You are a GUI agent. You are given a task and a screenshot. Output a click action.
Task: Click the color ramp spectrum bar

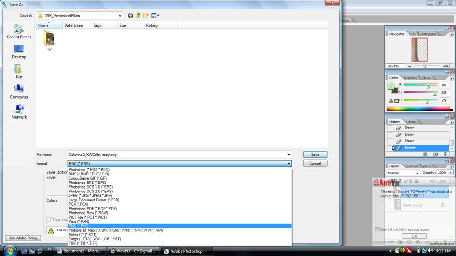419,109
